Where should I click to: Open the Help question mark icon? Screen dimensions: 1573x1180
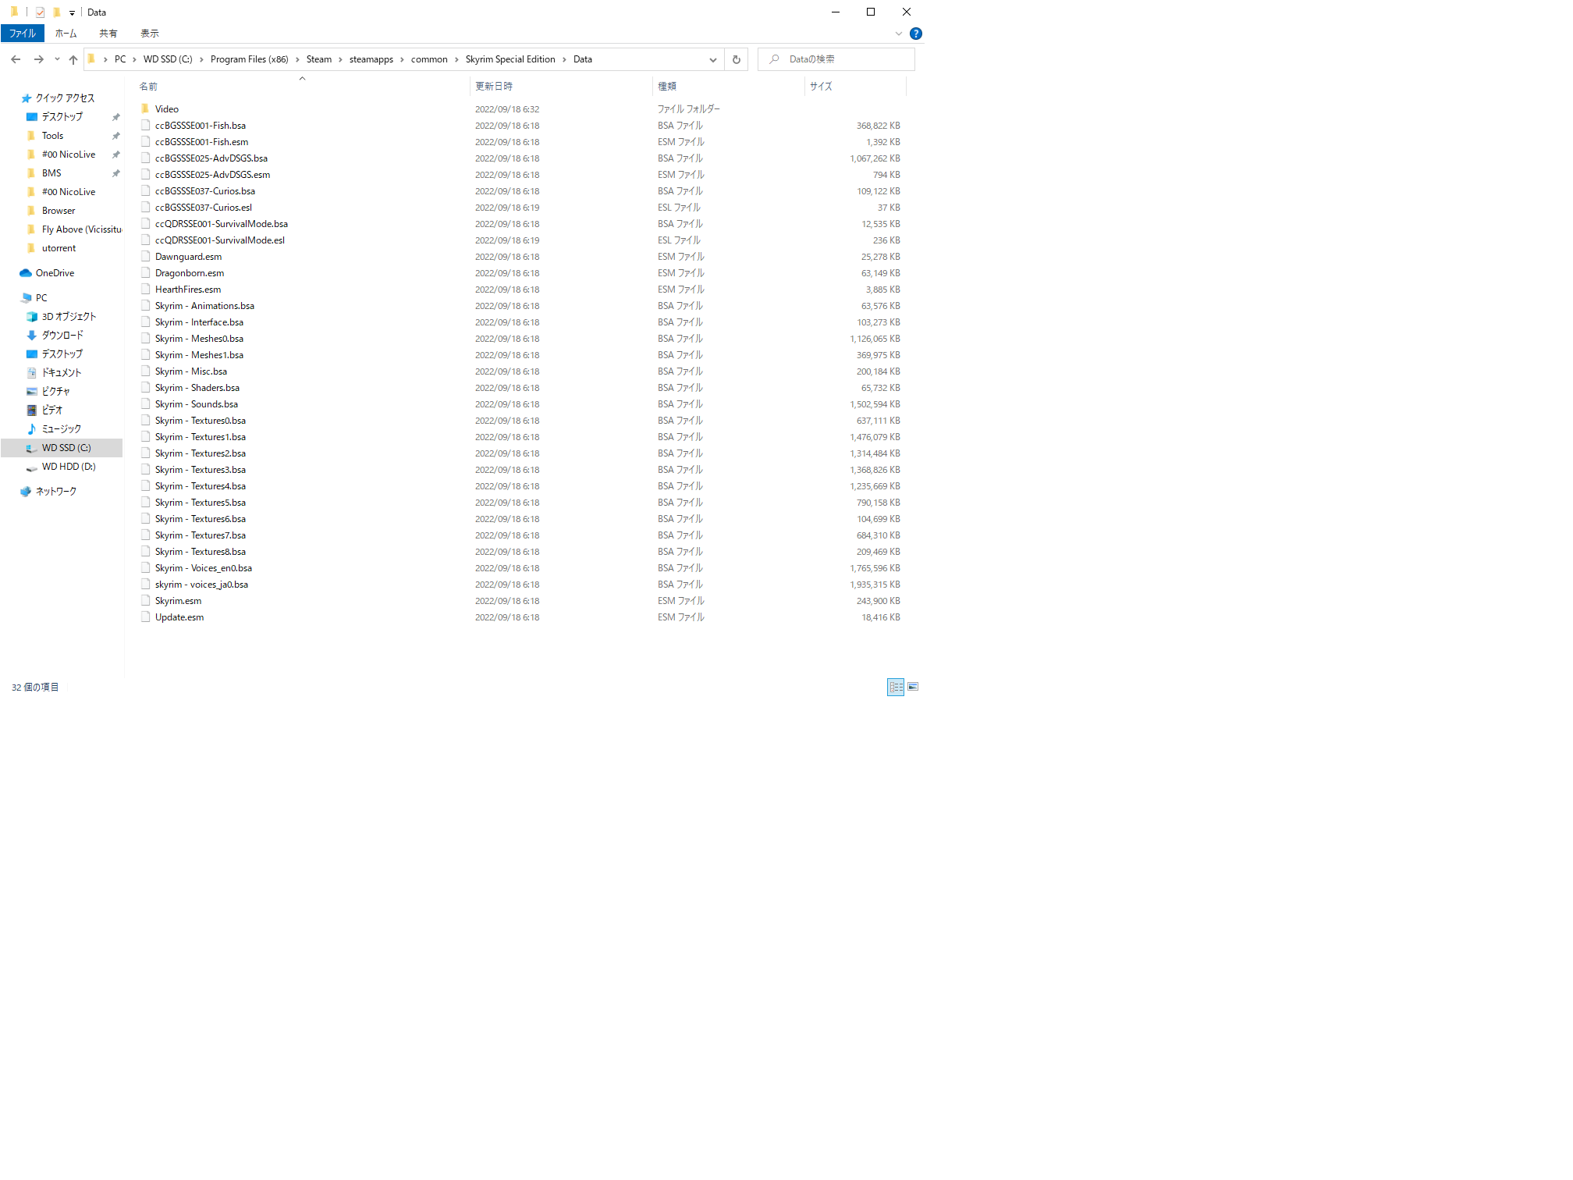tap(916, 34)
